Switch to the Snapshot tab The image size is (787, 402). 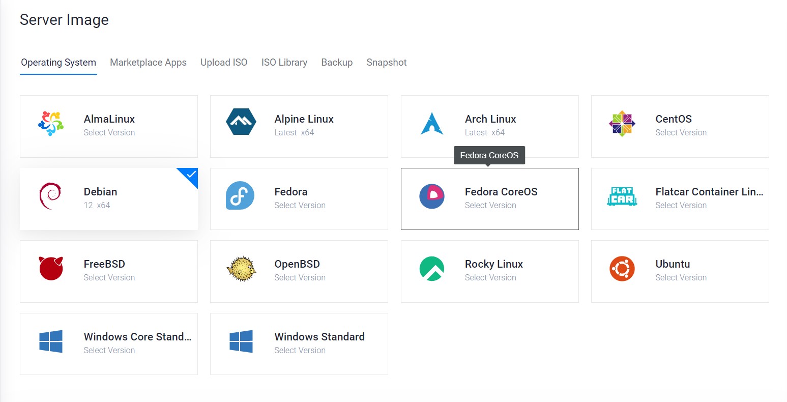coord(387,63)
